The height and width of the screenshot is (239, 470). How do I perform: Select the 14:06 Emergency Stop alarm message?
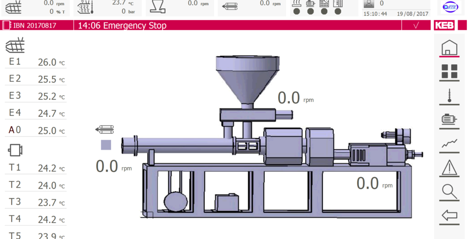click(122, 26)
